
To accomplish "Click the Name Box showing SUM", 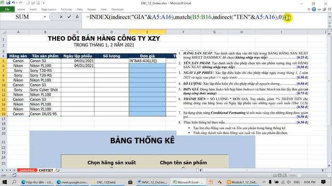I will pos(22,17).
